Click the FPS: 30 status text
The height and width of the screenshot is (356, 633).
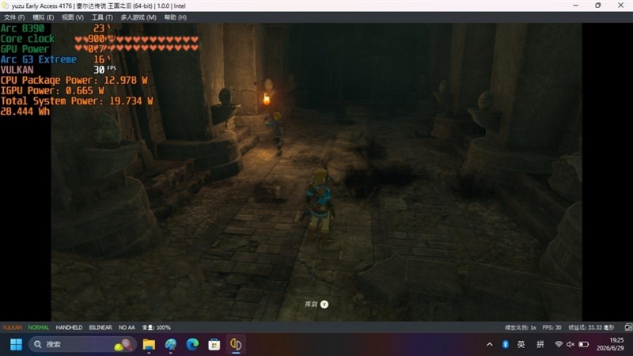click(x=552, y=328)
